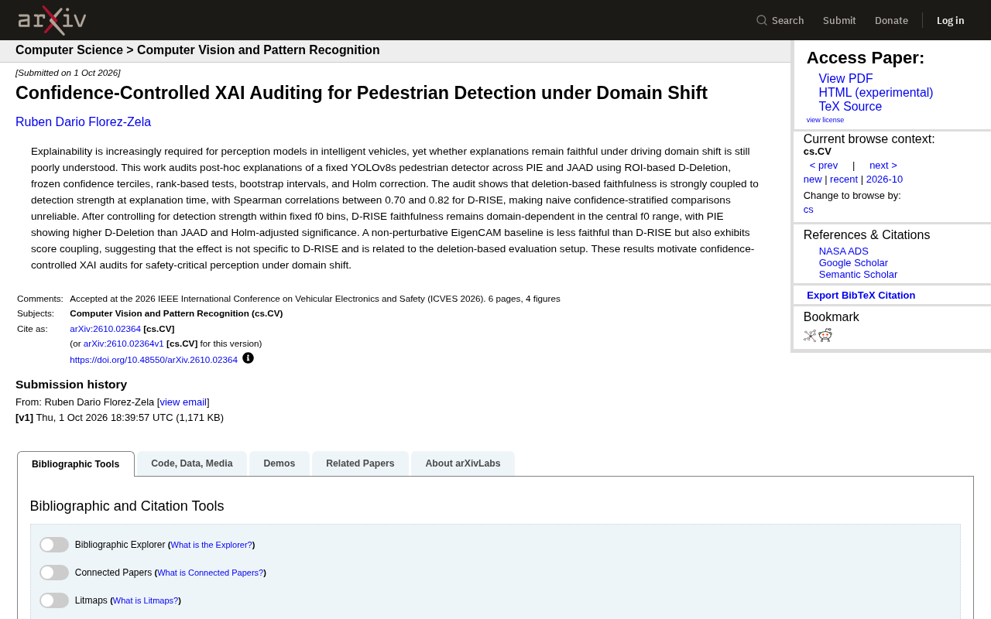Viewport: 991px width, 619px height.
Task: Open the HTML (experimental) version
Action: coord(876,93)
